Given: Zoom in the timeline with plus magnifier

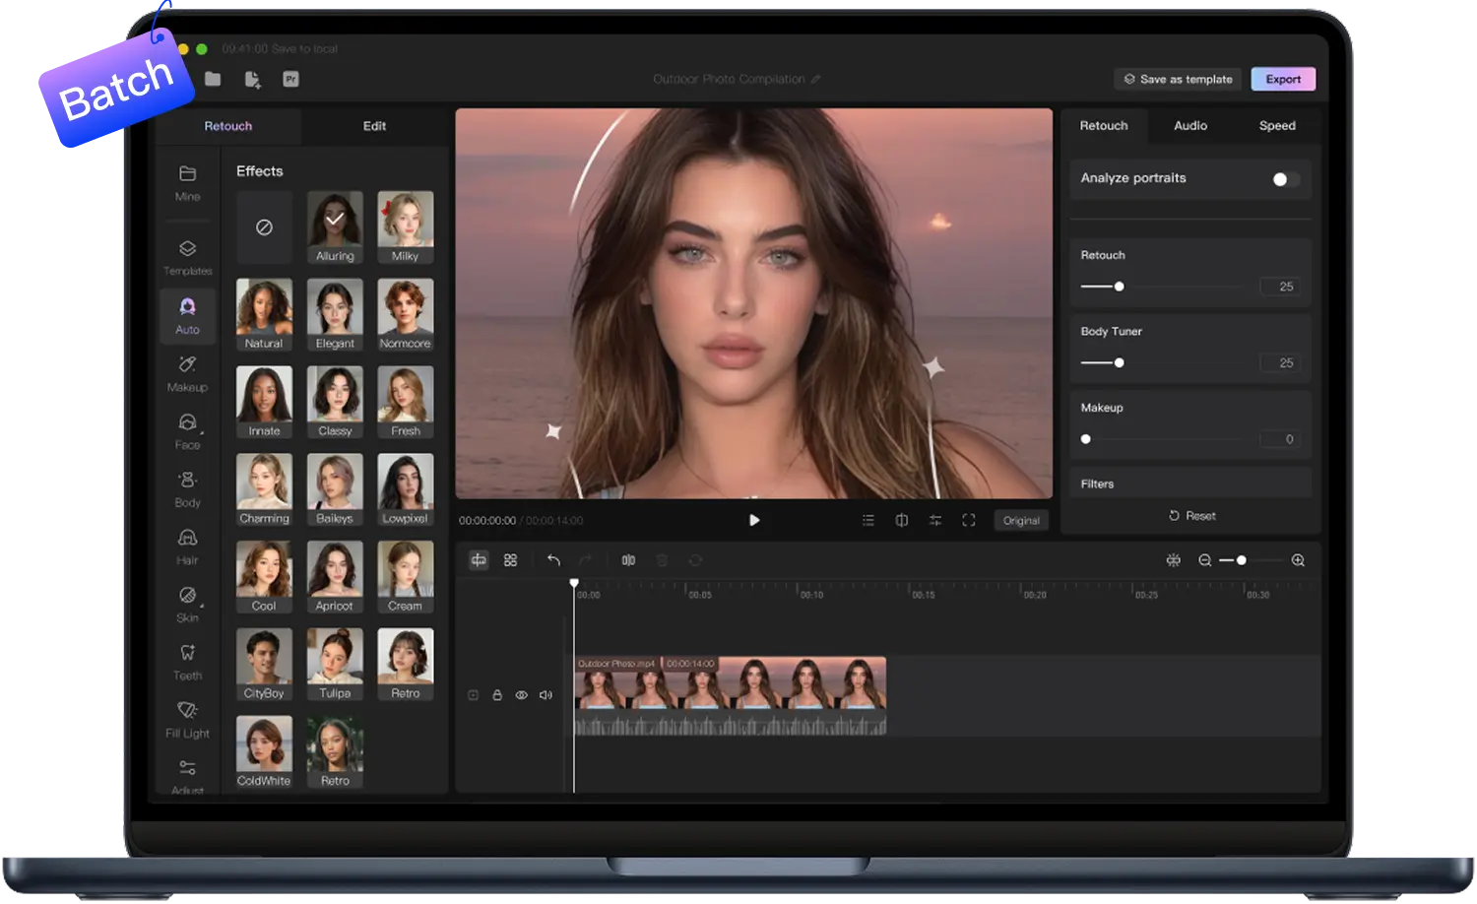Looking at the screenshot, I should 1298,560.
